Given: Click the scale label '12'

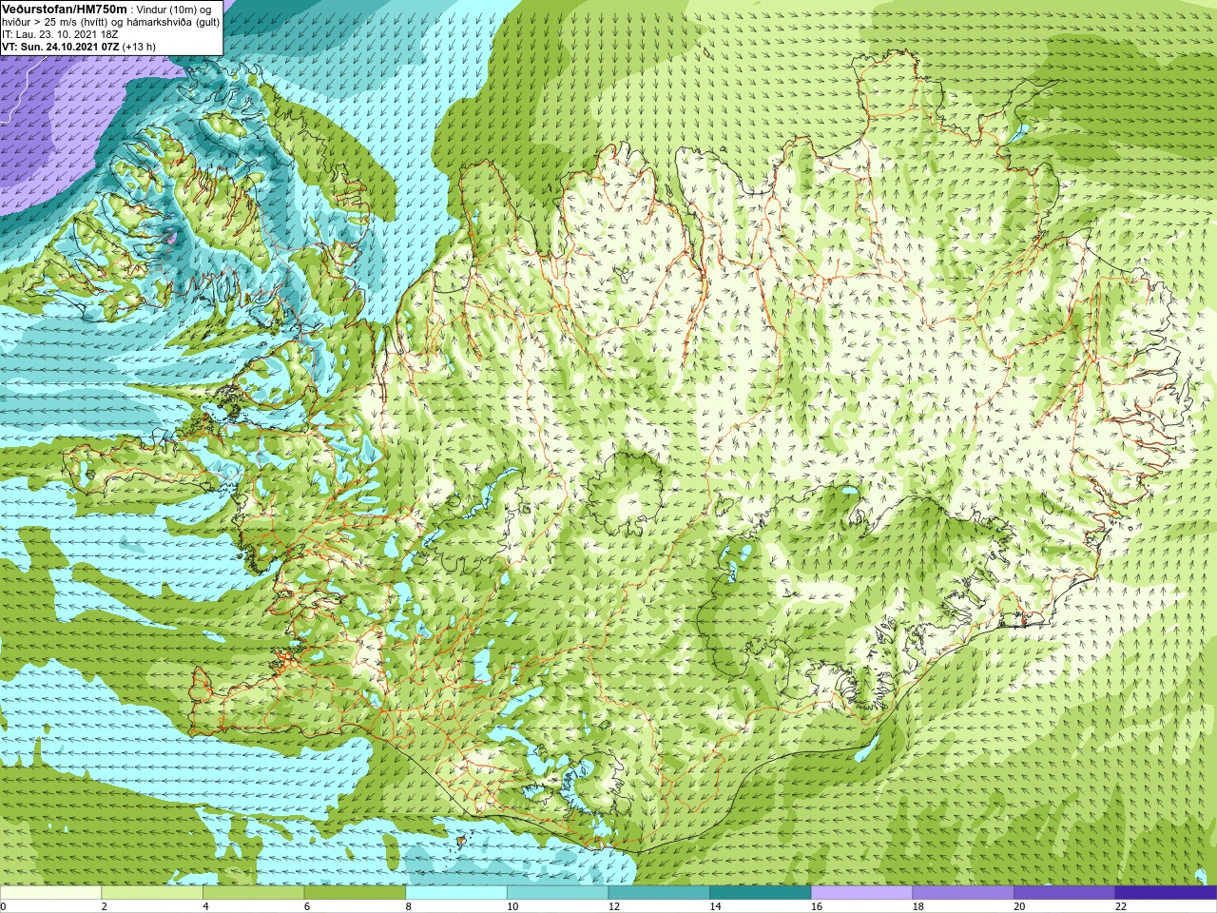Looking at the screenshot, I should tap(614, 906).
